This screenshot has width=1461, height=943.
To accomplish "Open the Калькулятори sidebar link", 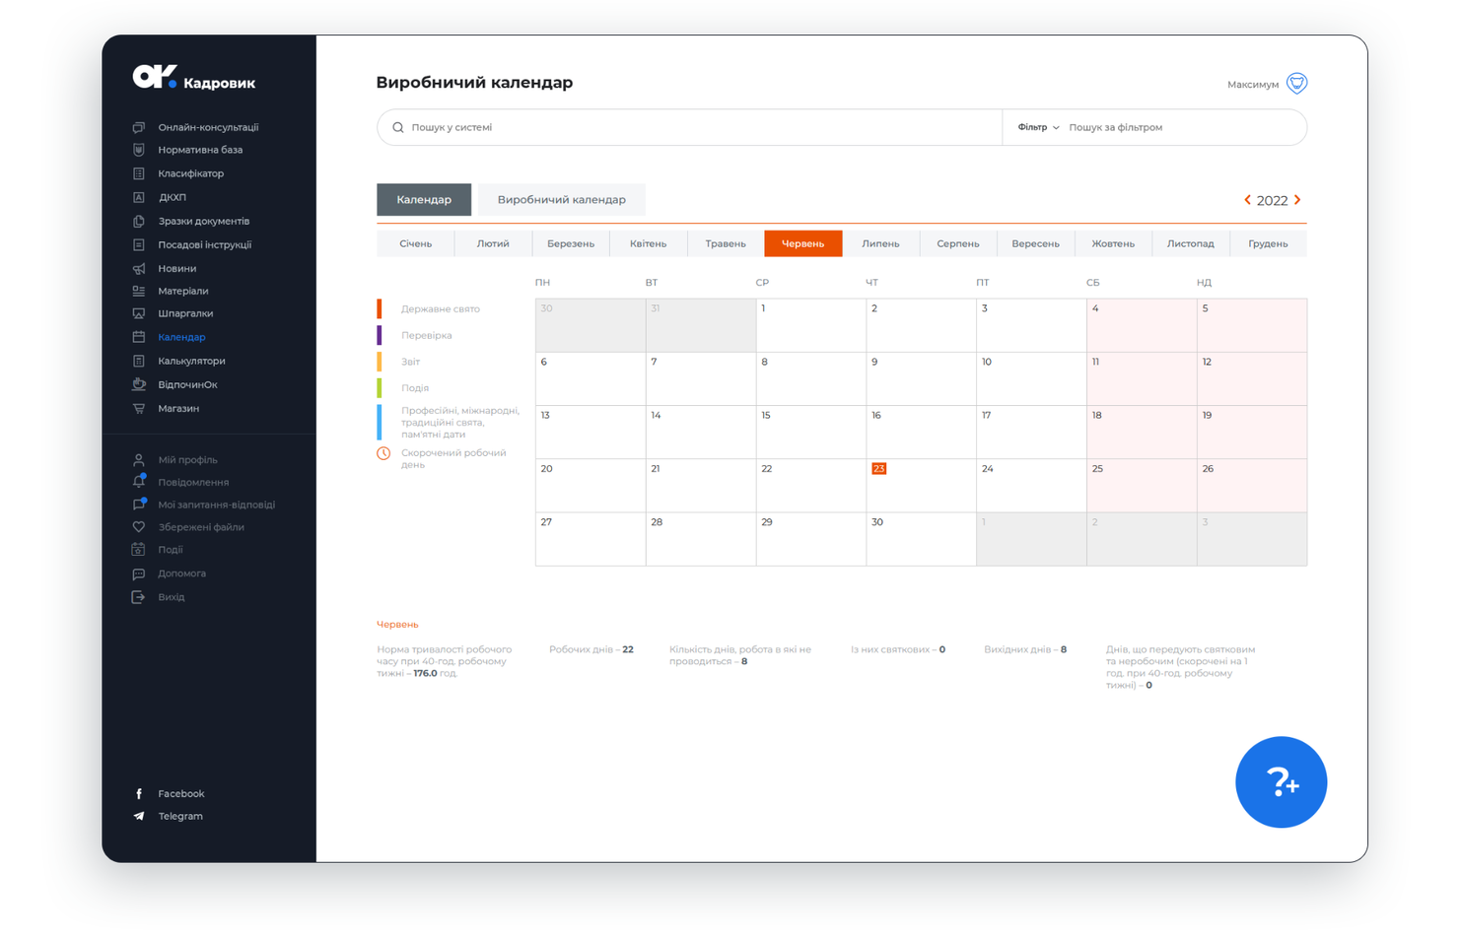I will 191,362.
